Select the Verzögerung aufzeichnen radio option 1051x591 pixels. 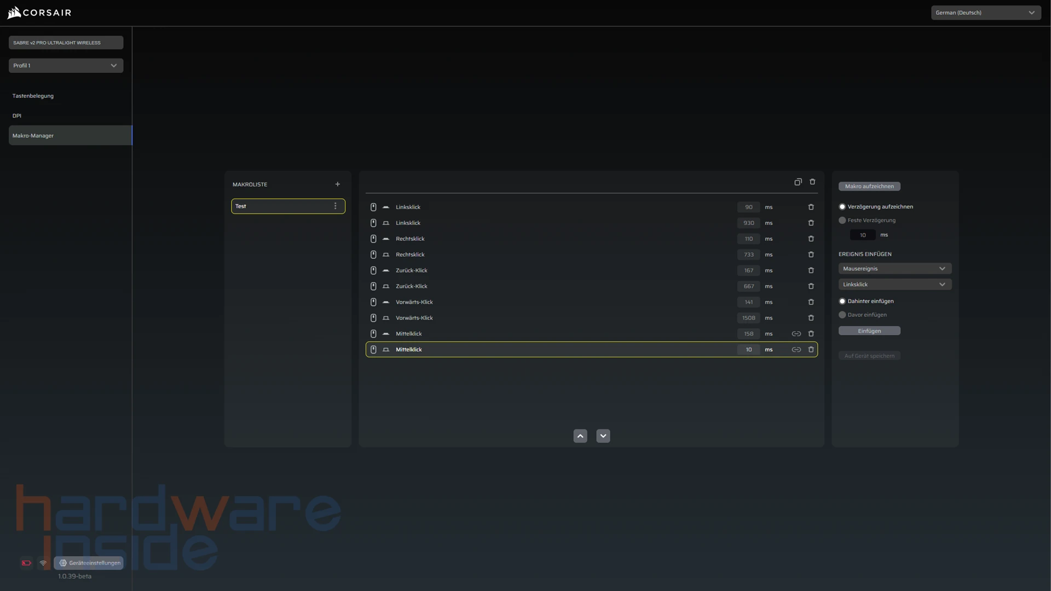point(842,207)
